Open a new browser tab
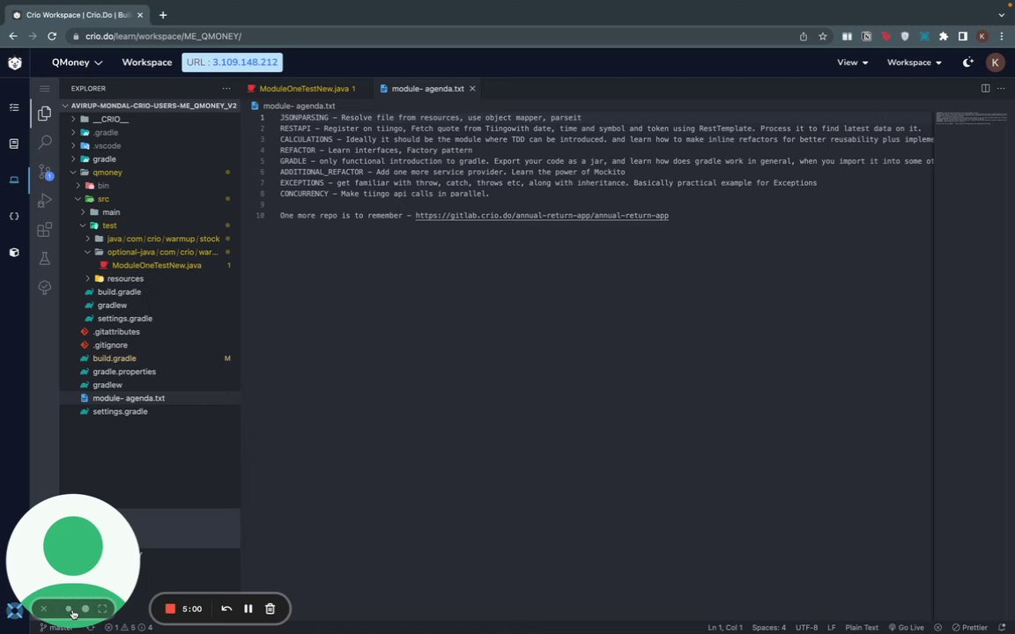The width and height of the screenshot is (1015, 634). click(163, 15)
